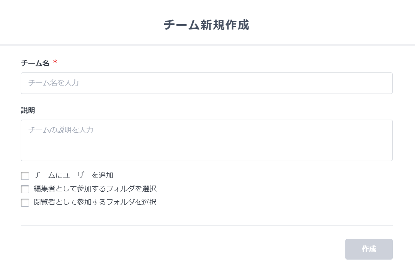Click the 説明 field label
Screen dimensions: 415x278
28,110
